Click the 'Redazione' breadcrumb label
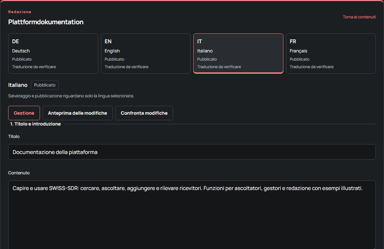This screenshot has width=384, height=249. pos(20,12)
